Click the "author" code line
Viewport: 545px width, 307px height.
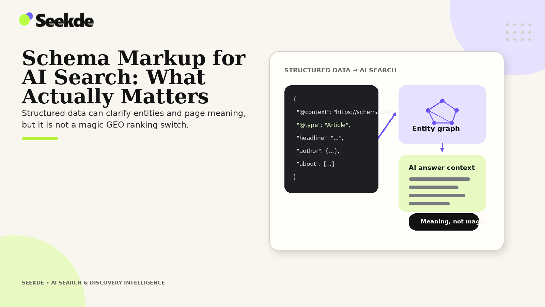(318, 151)
